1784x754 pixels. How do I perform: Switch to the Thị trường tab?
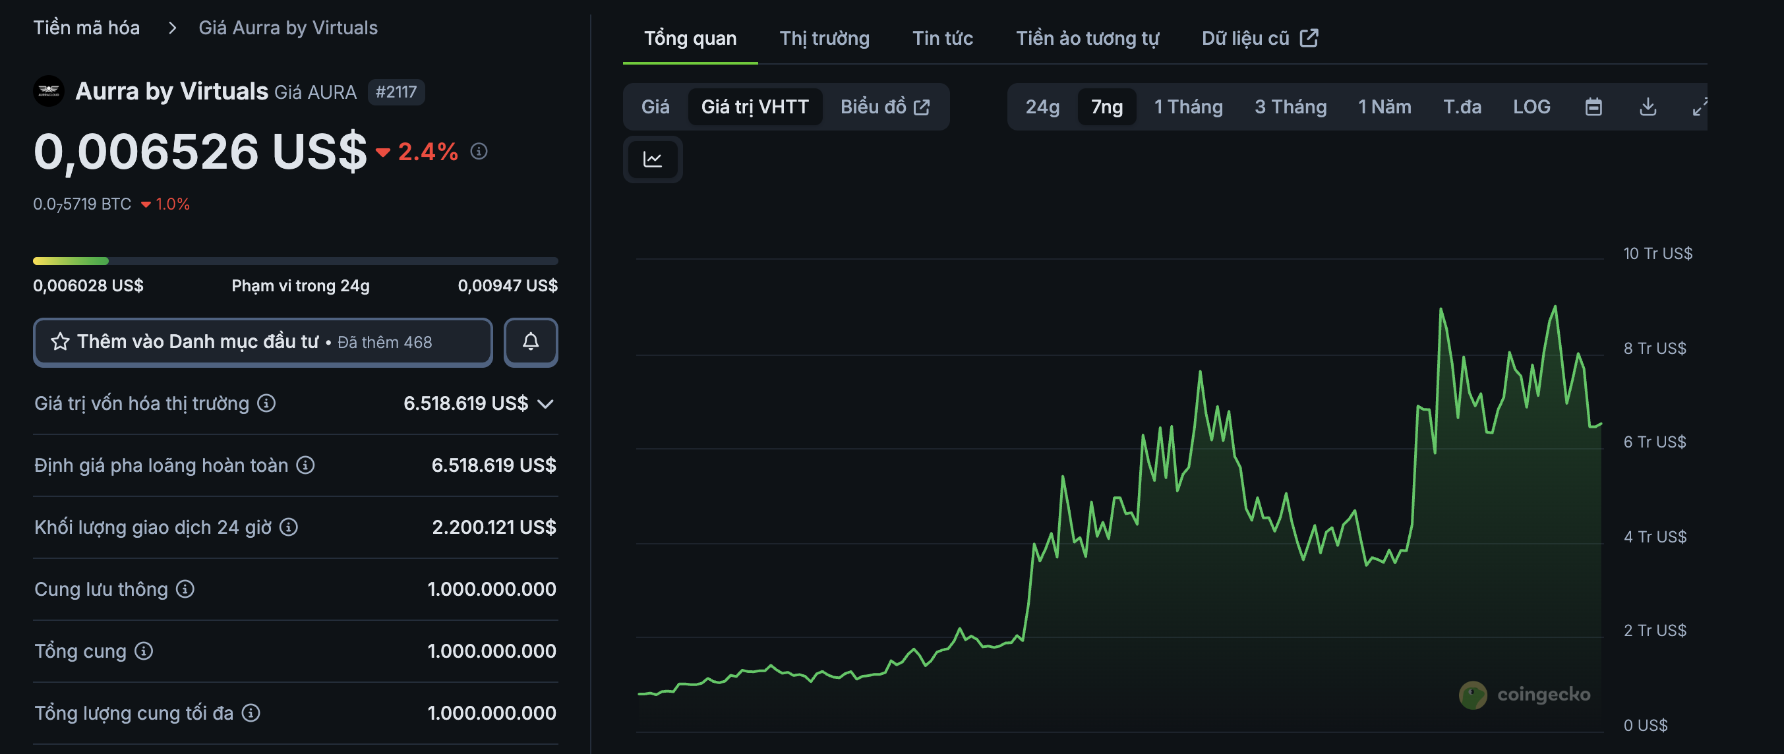tap(824, 39)
